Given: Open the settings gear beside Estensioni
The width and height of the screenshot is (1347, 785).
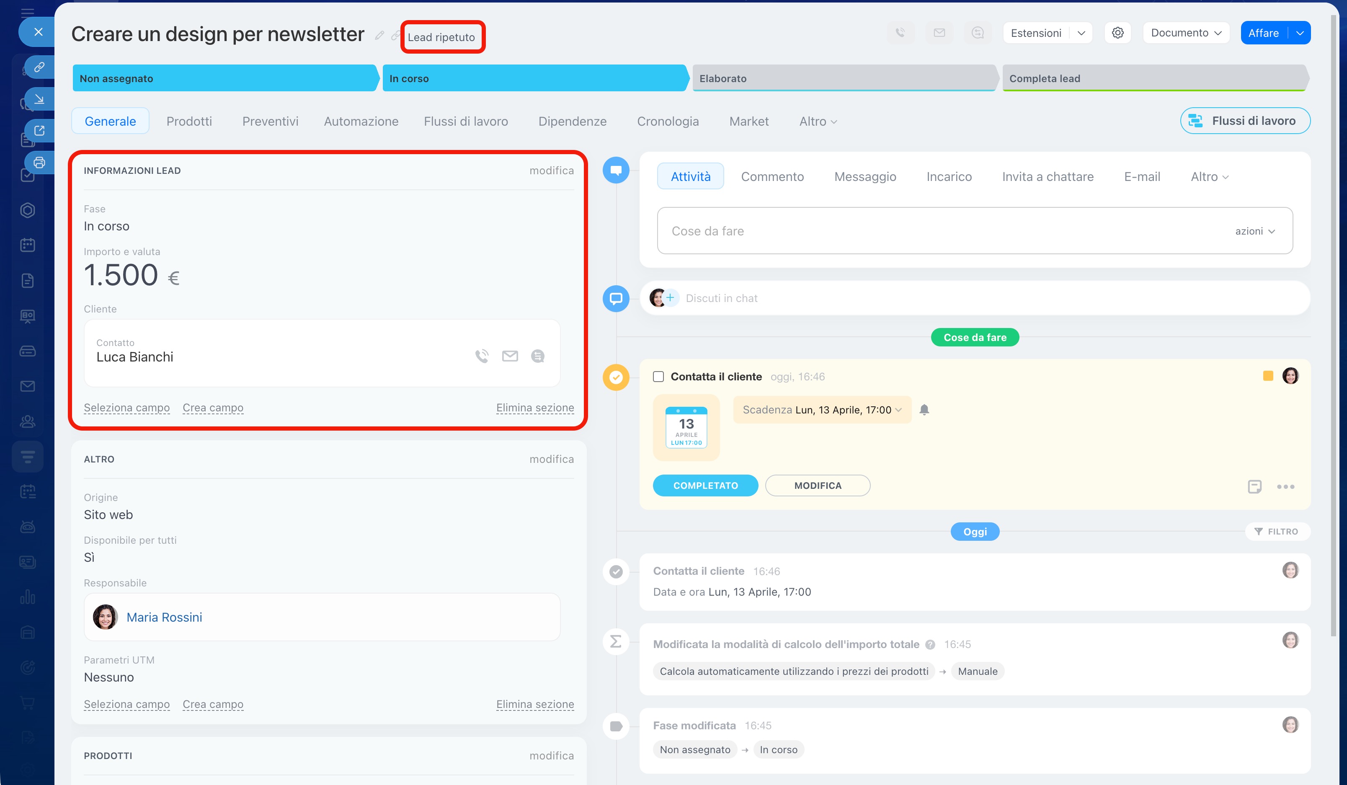Looking at the screenshot, I should [1117, 33].
